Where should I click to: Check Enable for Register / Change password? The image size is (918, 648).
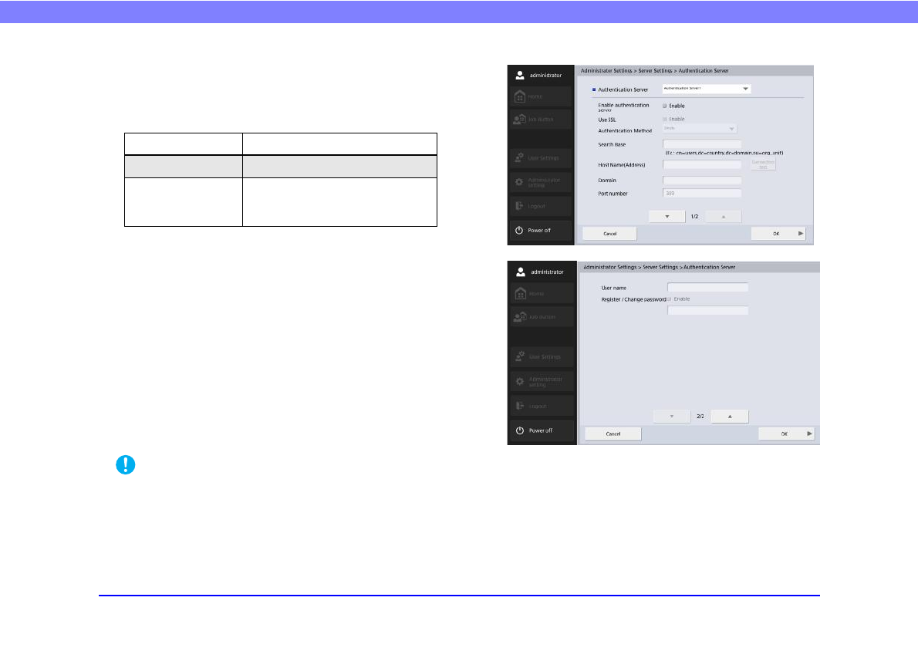pos(670,298)
